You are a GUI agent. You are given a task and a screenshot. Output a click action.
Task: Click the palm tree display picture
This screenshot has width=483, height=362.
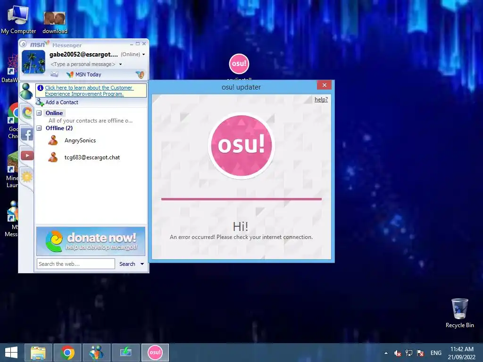[33, 63]
